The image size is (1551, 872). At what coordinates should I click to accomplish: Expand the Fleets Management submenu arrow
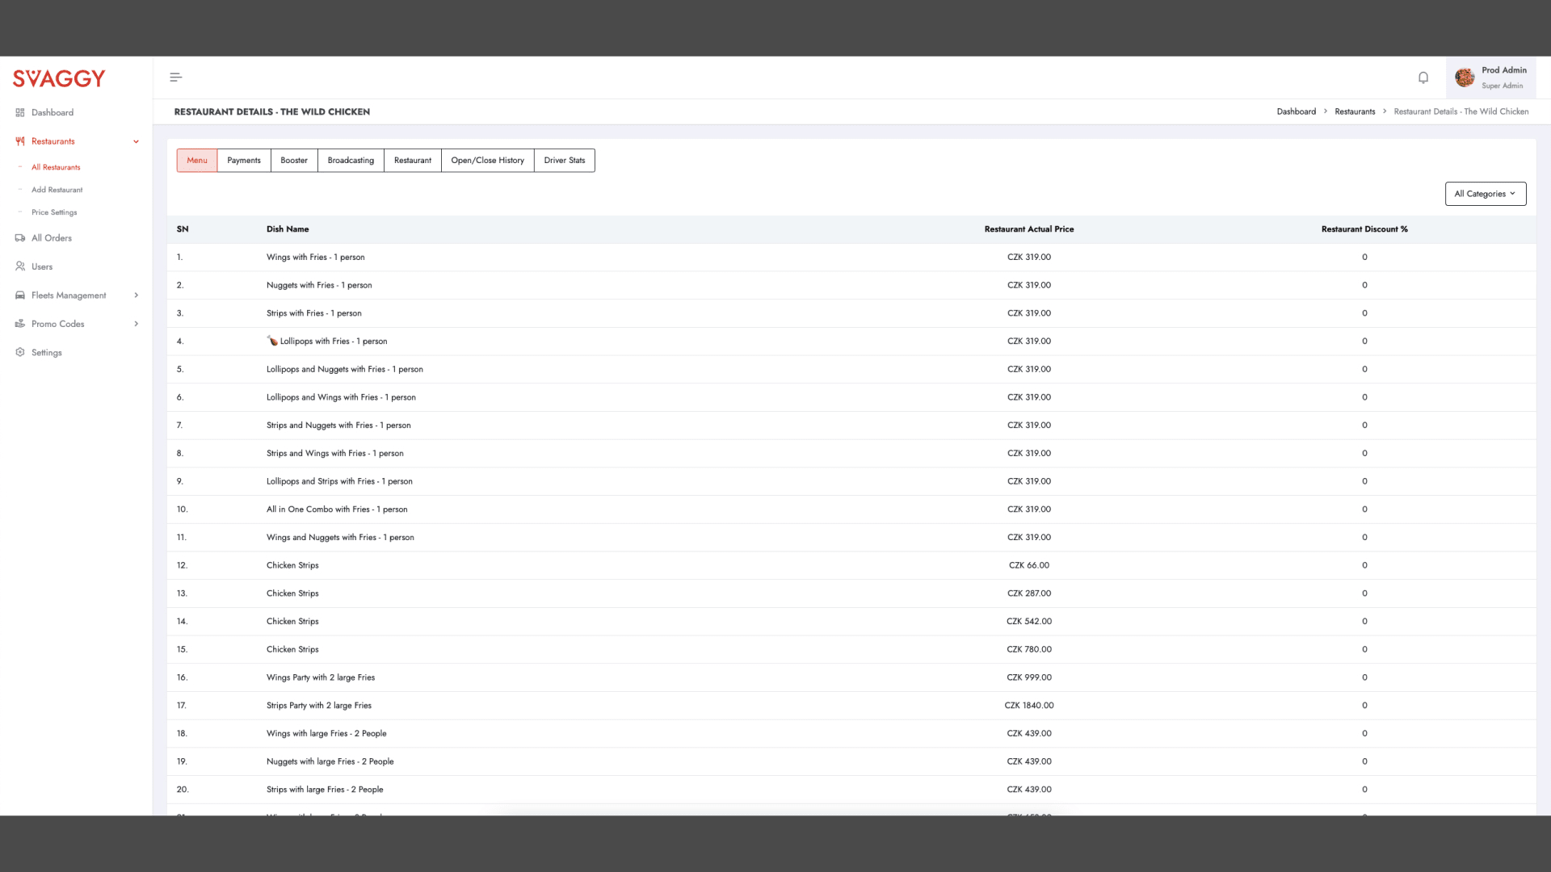[136, 296]
